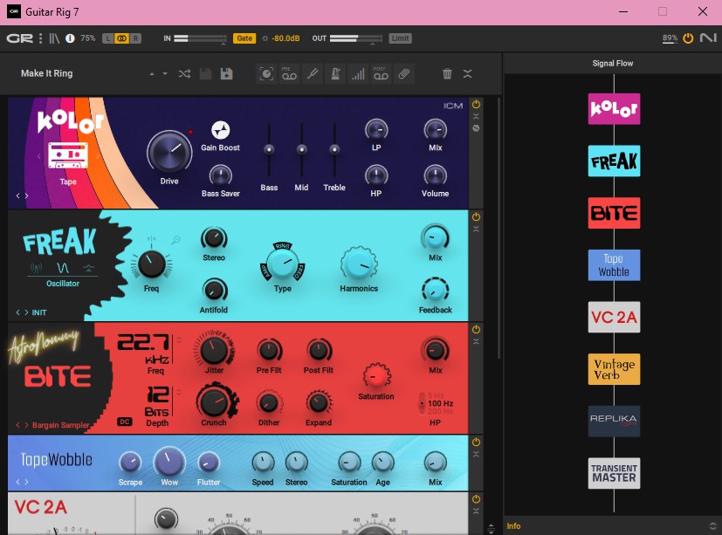Toggle the Gate button

click(x=244, y=38)
